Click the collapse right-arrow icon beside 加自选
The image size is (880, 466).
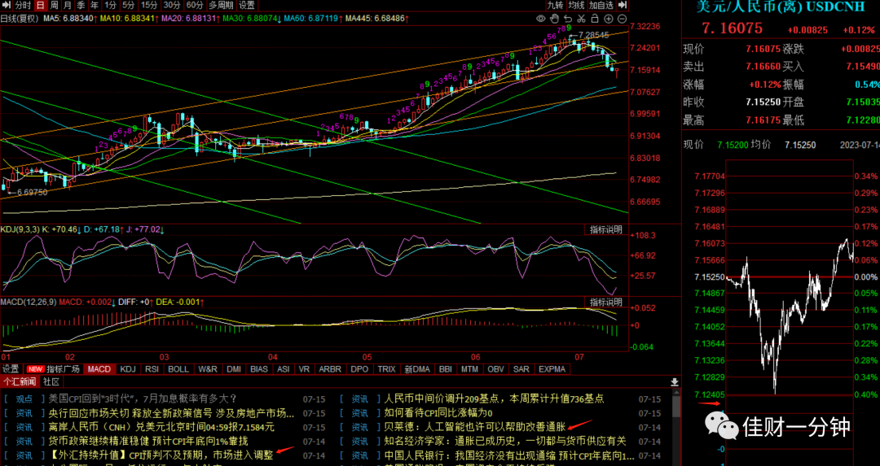click(x=622, y=5)
